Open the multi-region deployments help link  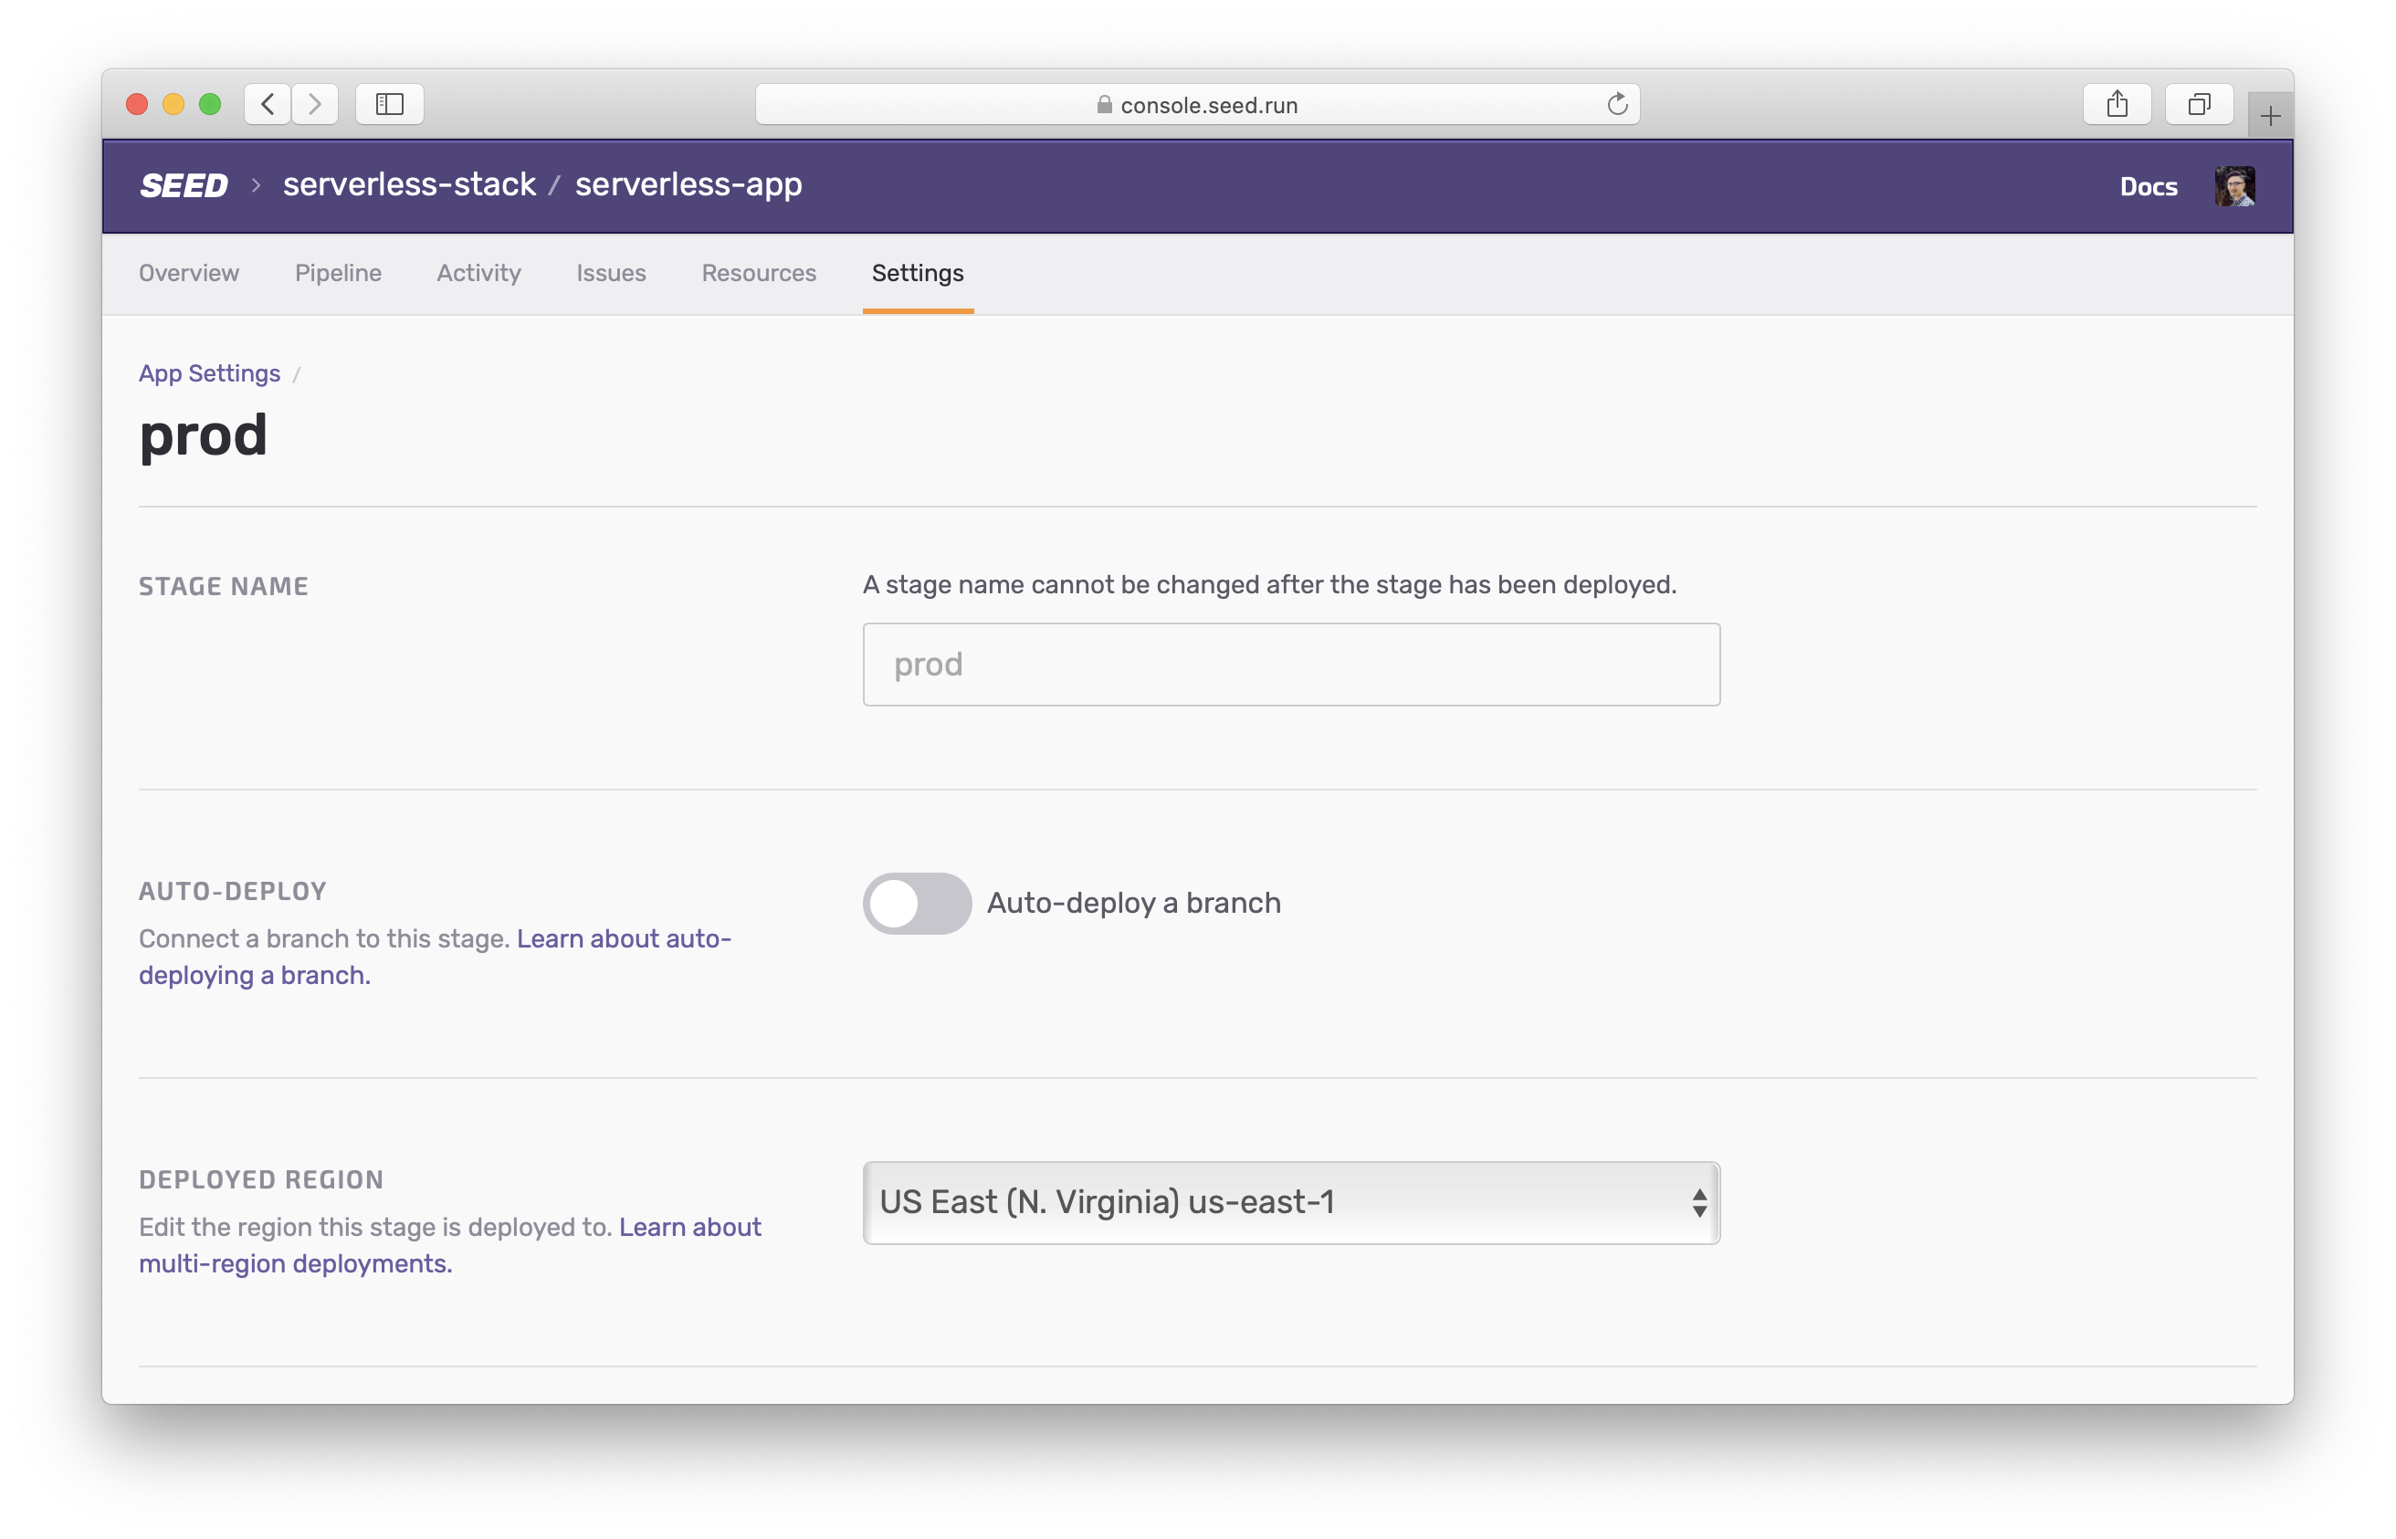click(x=295, y=1263)
